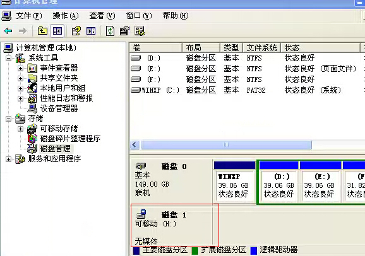This screenshot has height=256, width=365.
Task: Click the 主要磁盘分区 legend color swatch
Action: (136, 251)
